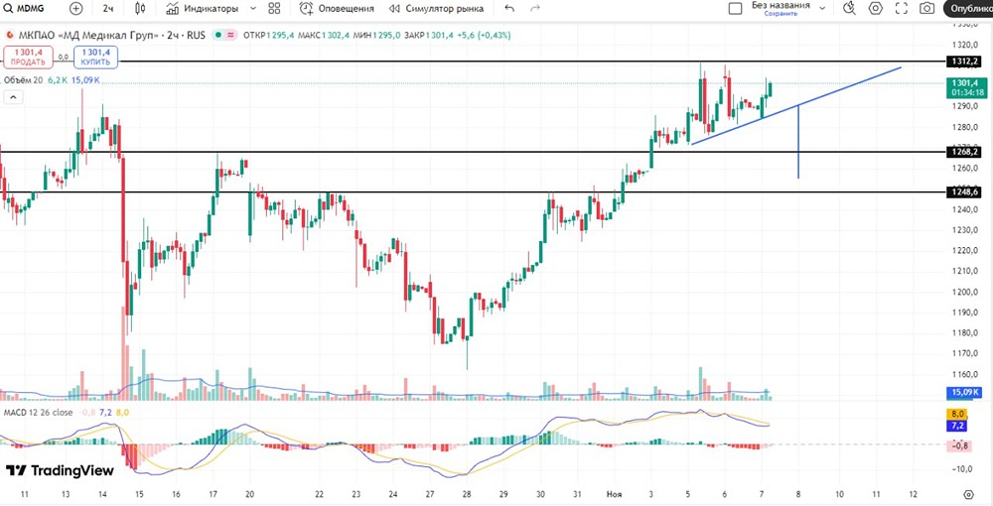Open the 2ч timeframe selector

pos(108,8)
